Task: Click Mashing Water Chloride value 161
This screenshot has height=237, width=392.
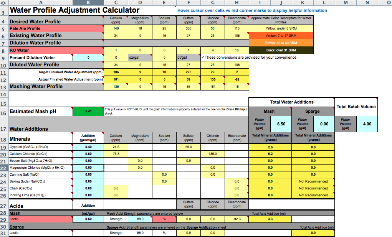Action: (213, 87)
